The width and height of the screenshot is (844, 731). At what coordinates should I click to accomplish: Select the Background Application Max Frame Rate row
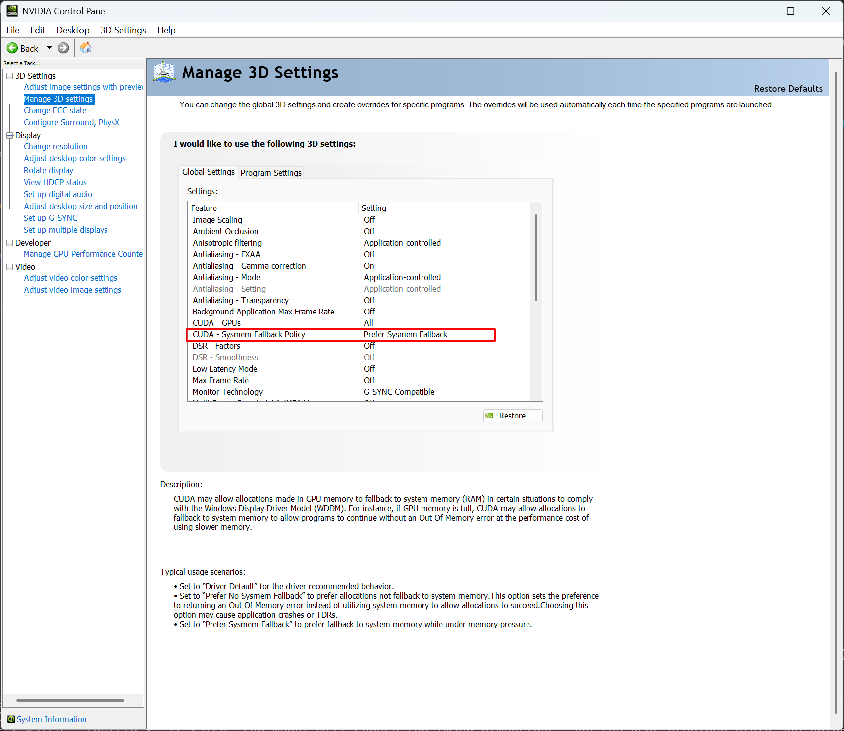pos(358,312)
